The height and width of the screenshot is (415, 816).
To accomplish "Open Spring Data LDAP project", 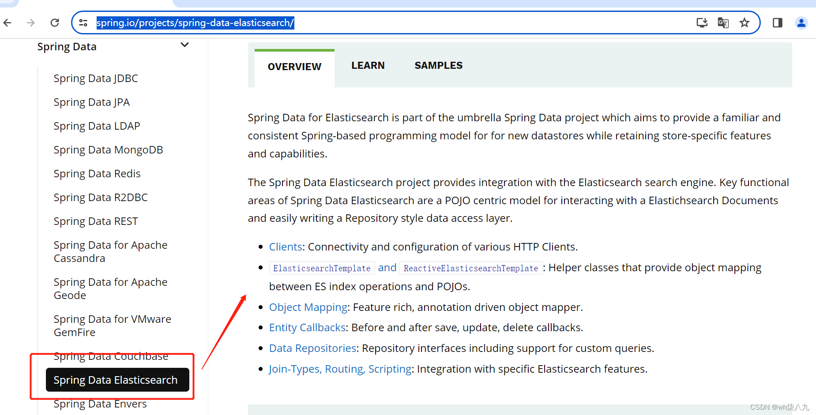I will pyautogui.click(x=97, y=126).
